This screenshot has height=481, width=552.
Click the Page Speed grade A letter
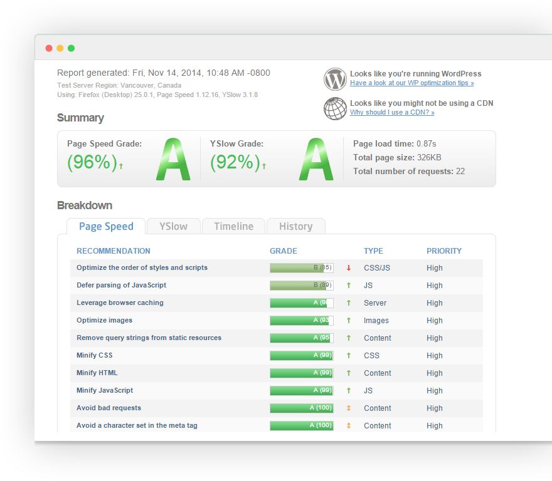173,159
